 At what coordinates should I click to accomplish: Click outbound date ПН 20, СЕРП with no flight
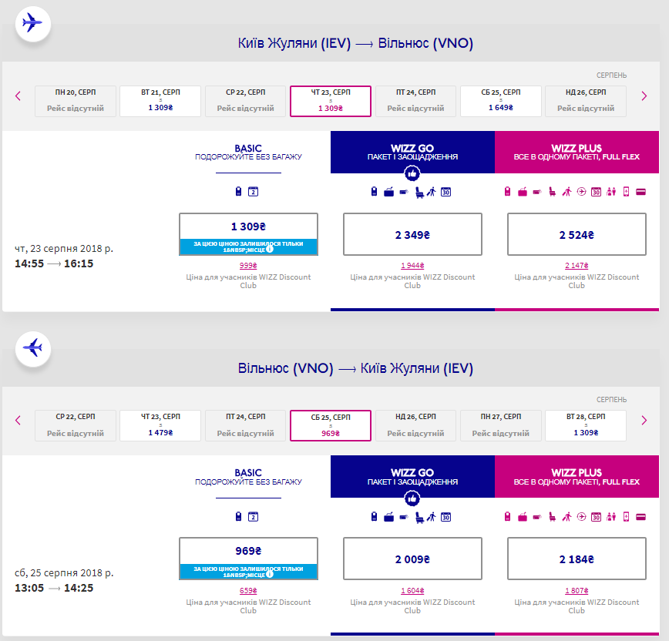(x=75, y=101)
